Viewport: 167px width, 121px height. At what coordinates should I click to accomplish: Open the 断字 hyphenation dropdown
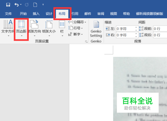75,34
